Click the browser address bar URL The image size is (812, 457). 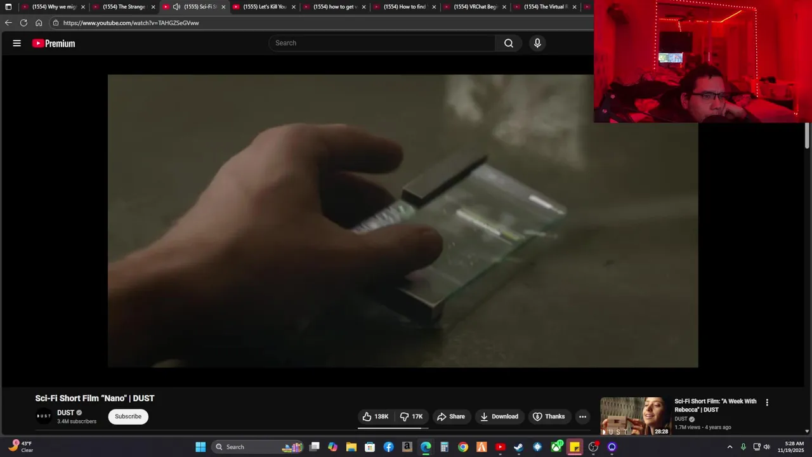(131, 23)
